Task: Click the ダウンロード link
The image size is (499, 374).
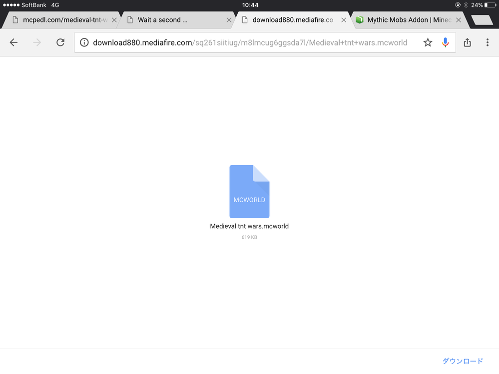Action: coord(462,361)
